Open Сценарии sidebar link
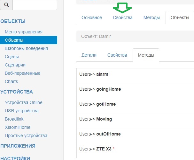 (15, 65)
